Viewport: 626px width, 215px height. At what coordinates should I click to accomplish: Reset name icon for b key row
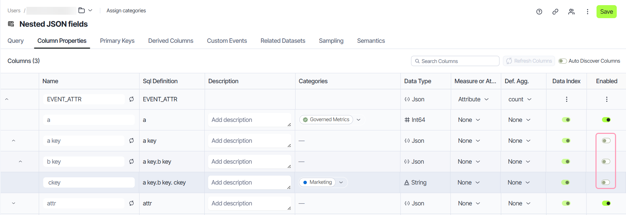coord(131,162)
